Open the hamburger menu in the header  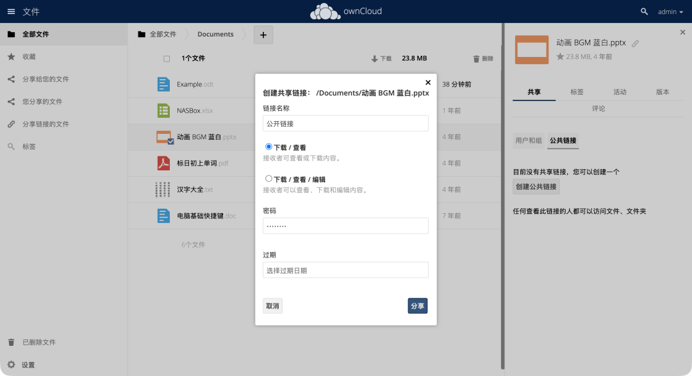pyautogui.click(x=11, y=12)
